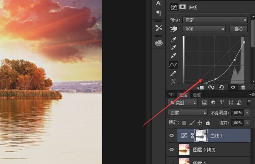Choose the draw curve pencil tool

click(x=173, y=73)
